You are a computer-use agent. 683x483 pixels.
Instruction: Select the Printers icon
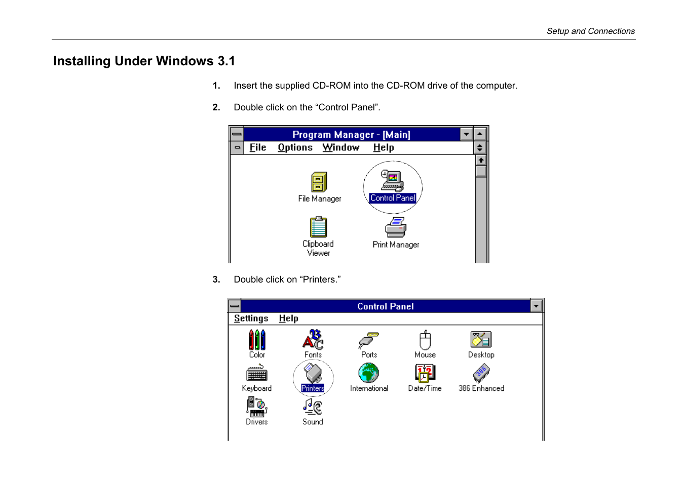click(313, 374)
